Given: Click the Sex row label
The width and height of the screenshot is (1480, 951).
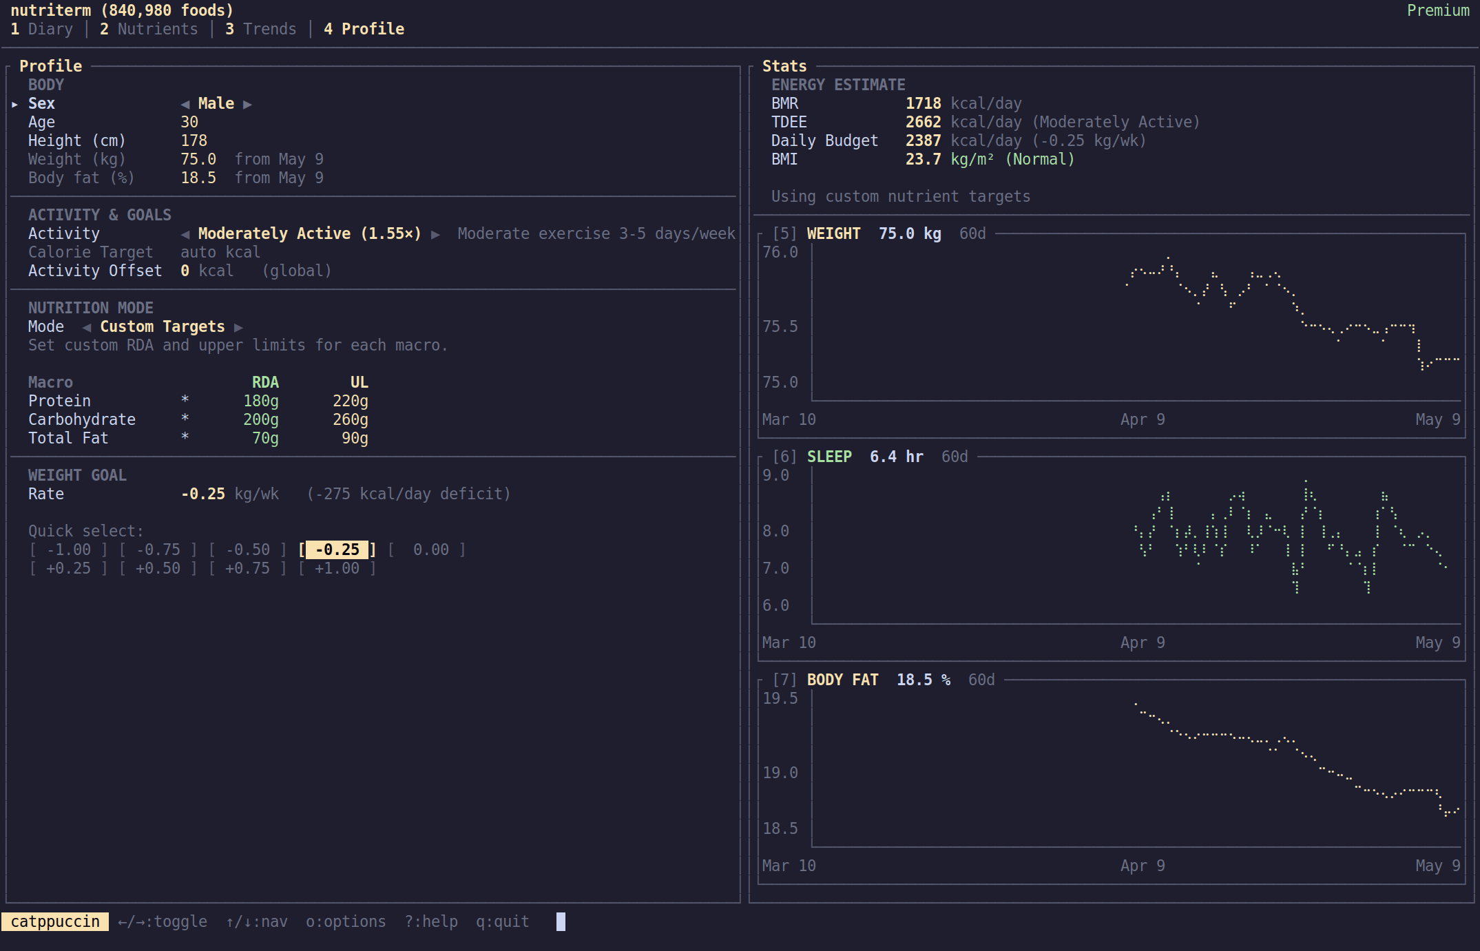Looking at the screenshot, I should point(41,103).
